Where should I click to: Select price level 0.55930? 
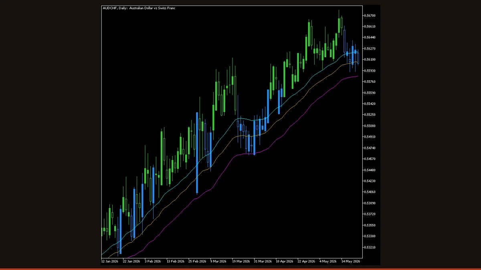coord(370,71)
